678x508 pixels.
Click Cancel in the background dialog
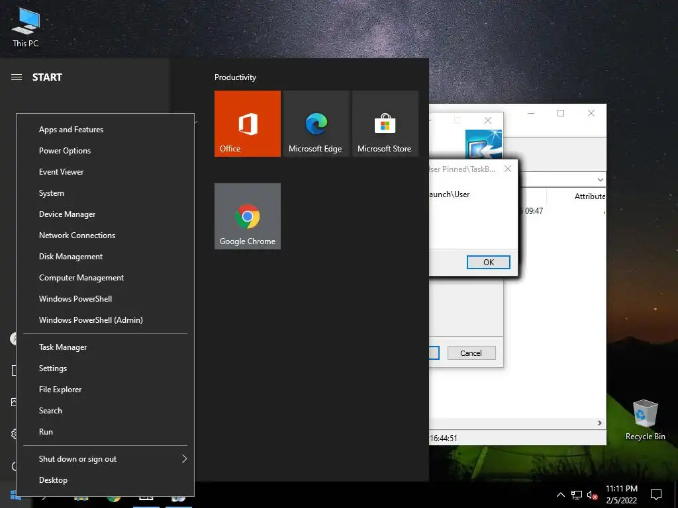[x=471, y=353]
